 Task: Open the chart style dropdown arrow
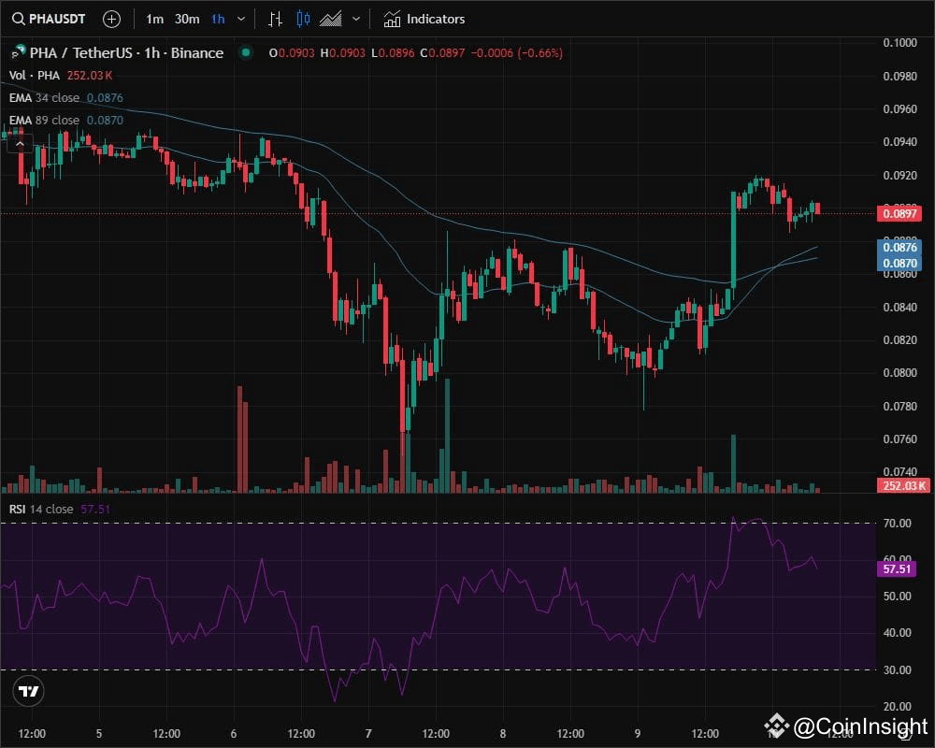click(x=355, y=18)
